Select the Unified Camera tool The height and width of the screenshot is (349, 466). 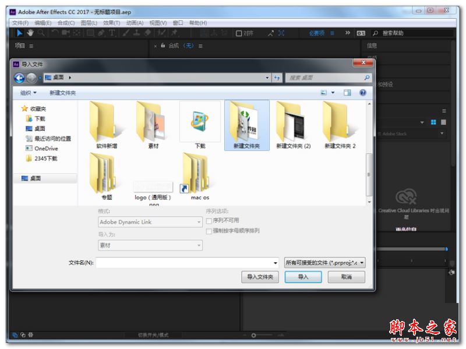pos(66,33)
